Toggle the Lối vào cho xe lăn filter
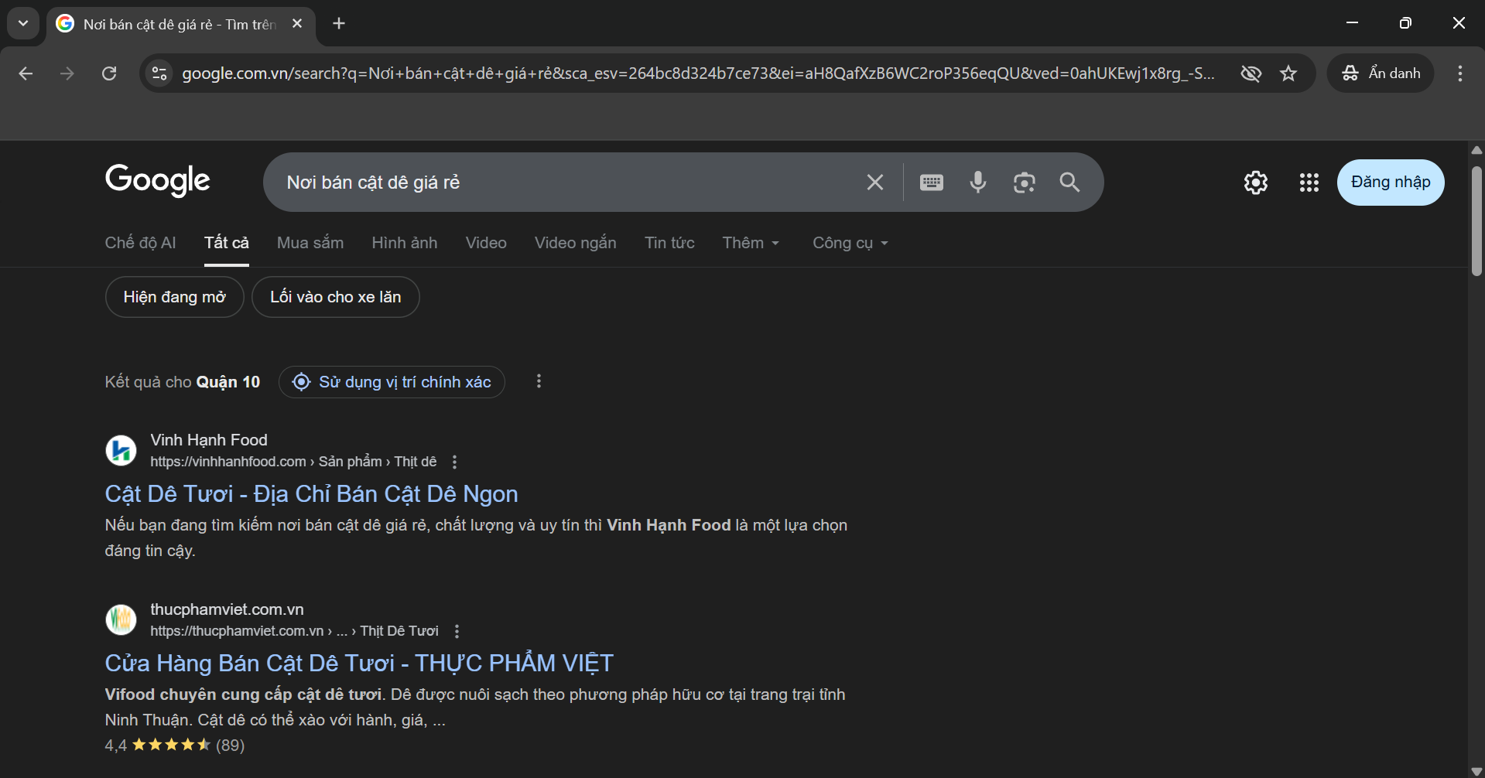1485x778 pixels. coord(336,297)
